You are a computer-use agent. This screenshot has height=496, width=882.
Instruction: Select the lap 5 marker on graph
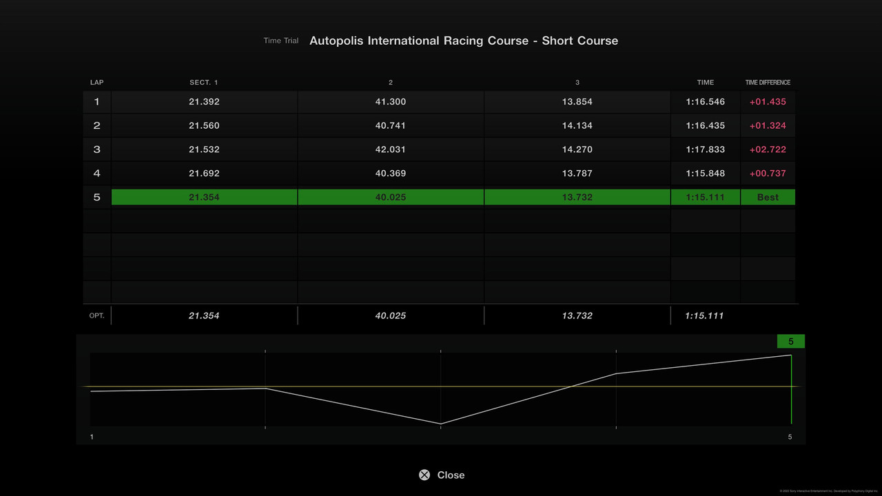(791, 342)
